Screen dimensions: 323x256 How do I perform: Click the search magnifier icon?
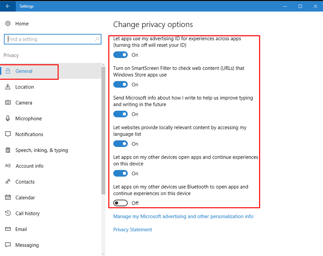coord(97,39)
